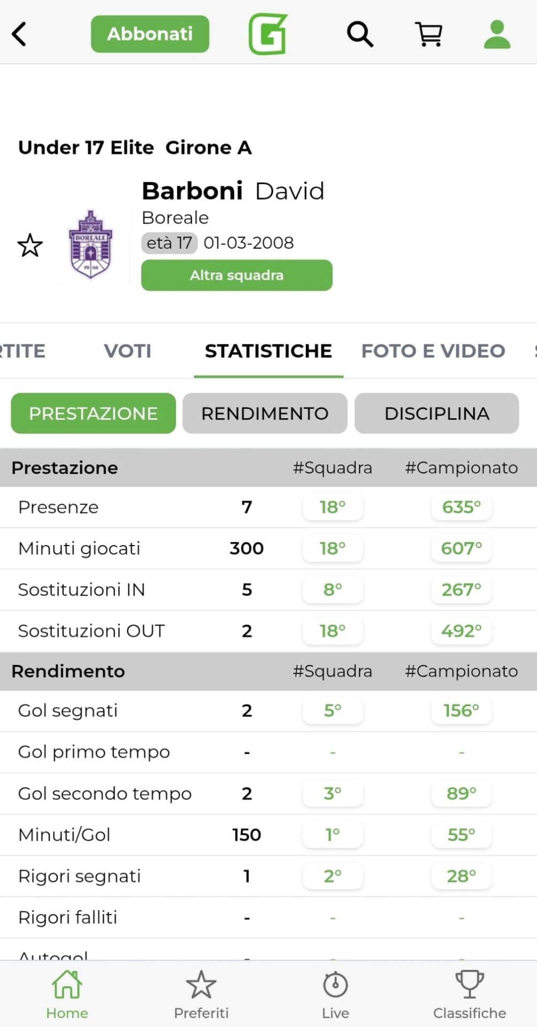
Task: Tap the green G logo
Action: pyautogui.click(x=268, y=35)
